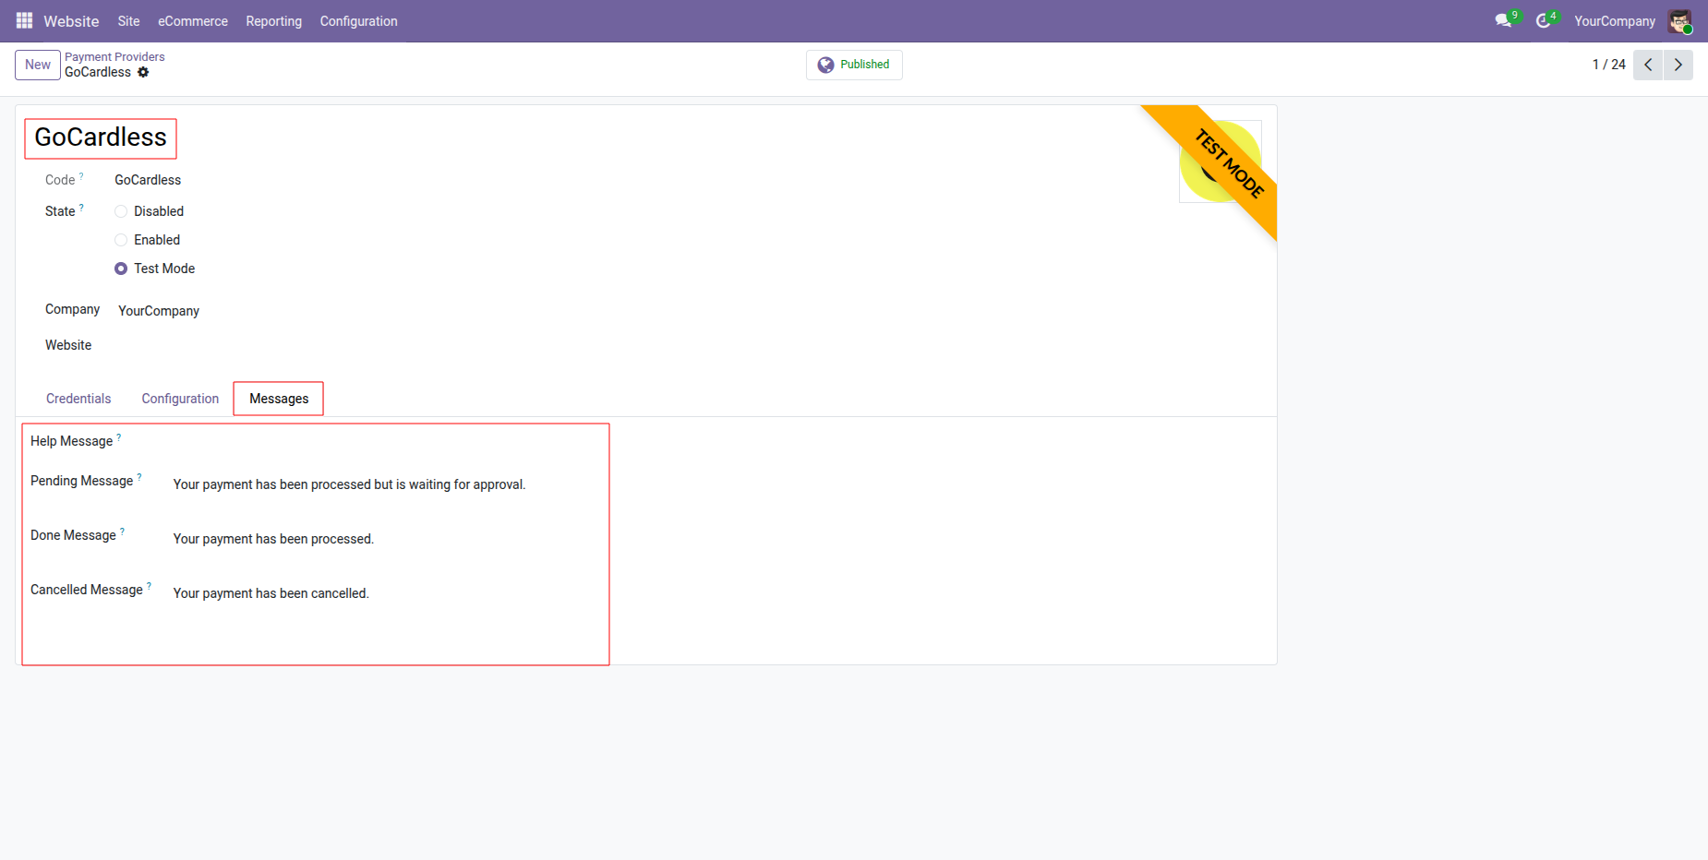Show help tooltip for Help Message
Image resolution: width=1708 pixels, height=860 pixels.
[x=119, y=436]
